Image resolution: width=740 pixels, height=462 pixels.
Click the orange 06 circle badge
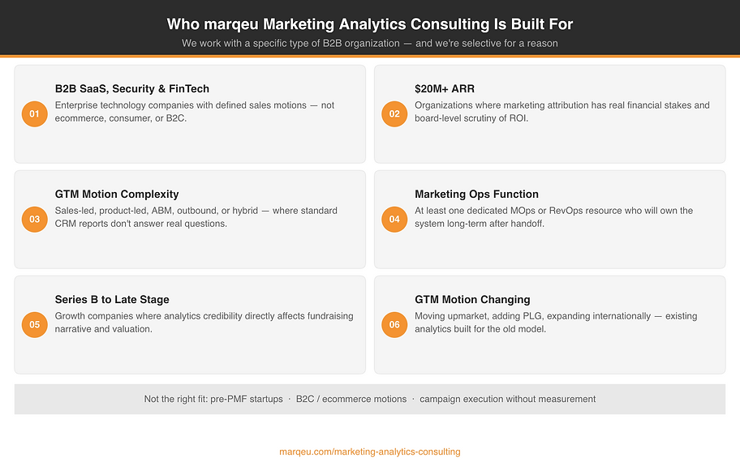394,324
